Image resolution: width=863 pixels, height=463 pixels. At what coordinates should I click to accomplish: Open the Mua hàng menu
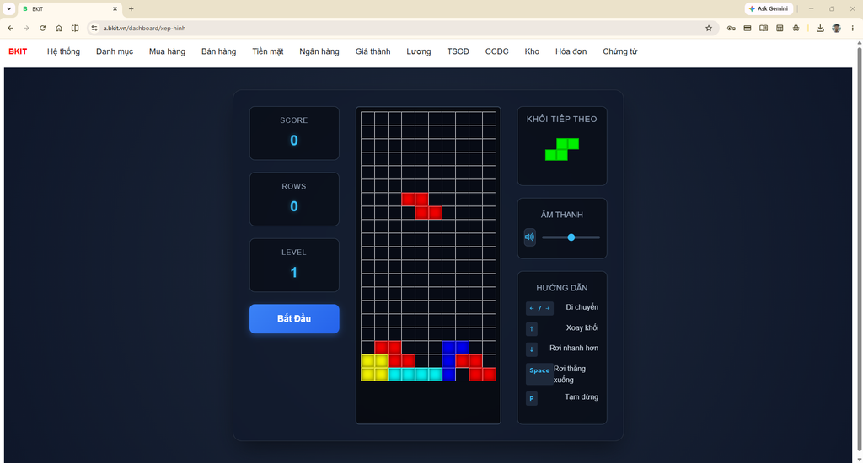[x=167, y=51]
